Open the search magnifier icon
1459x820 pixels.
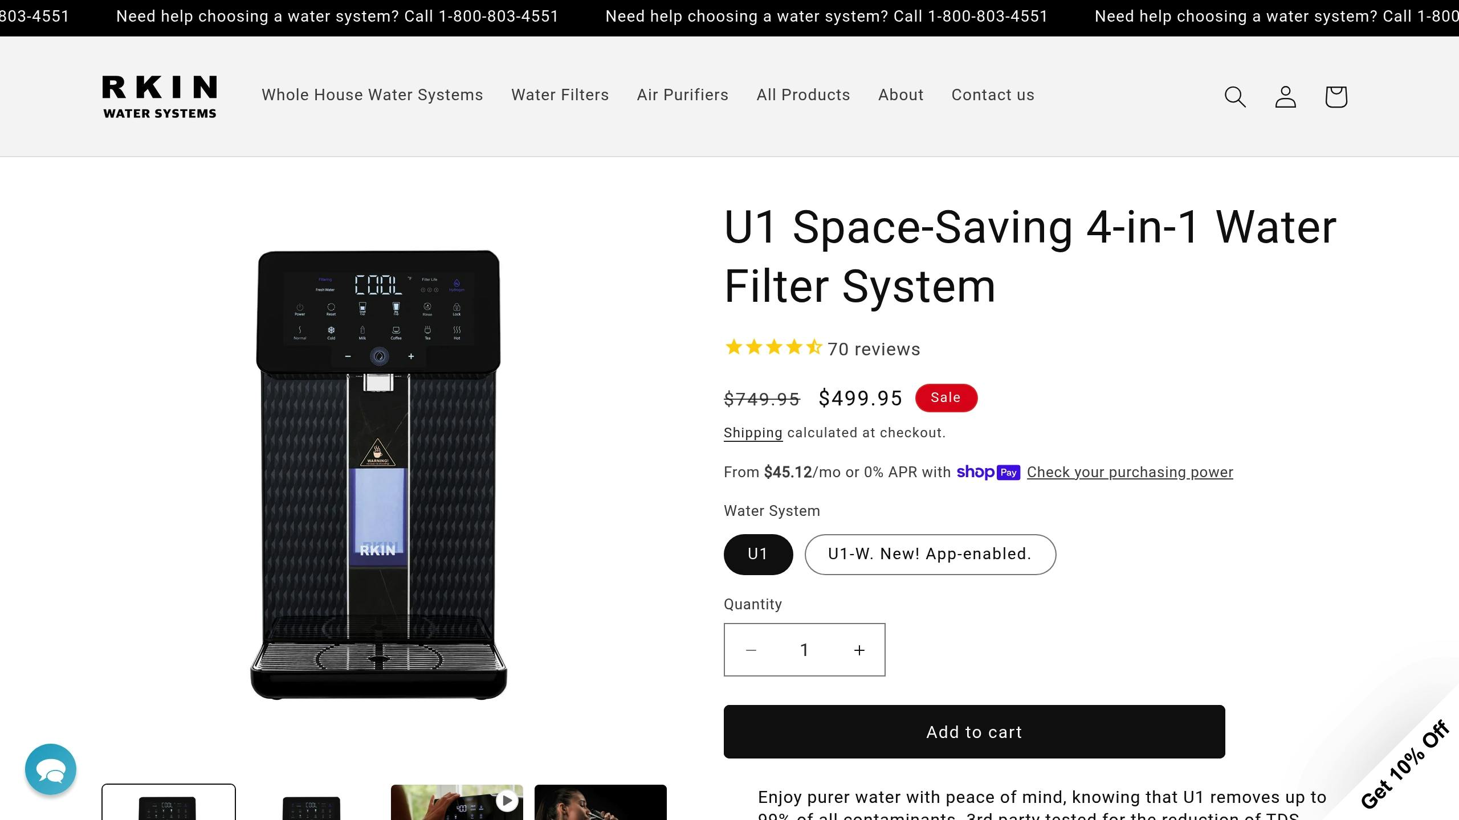1235,96
